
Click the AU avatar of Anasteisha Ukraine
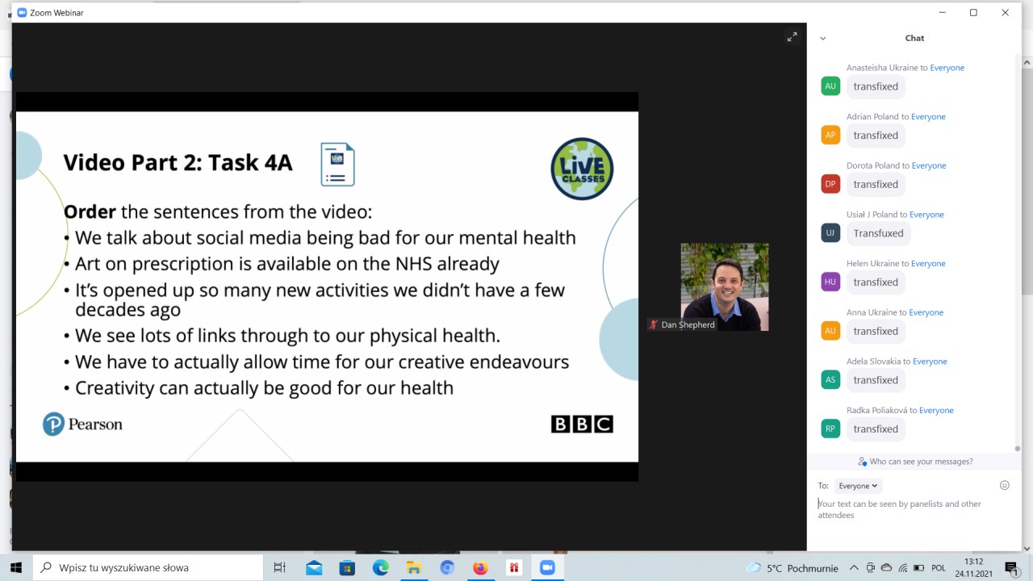830,86
